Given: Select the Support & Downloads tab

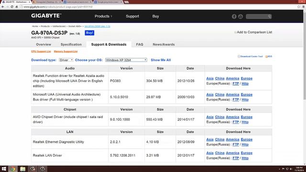Looking at the screenshot, I should pos(109,44).
